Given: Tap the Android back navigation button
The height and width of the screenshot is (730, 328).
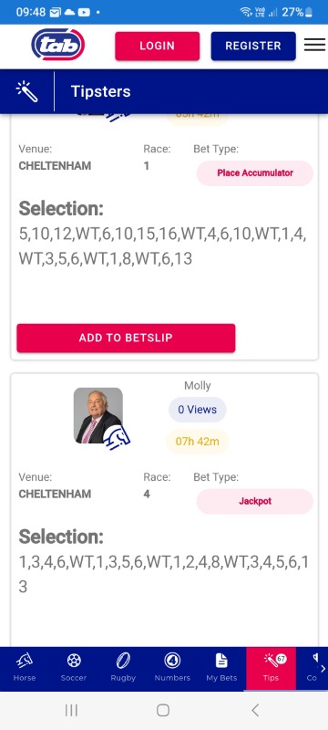Looking at the screenshot, I should (254, 710).
